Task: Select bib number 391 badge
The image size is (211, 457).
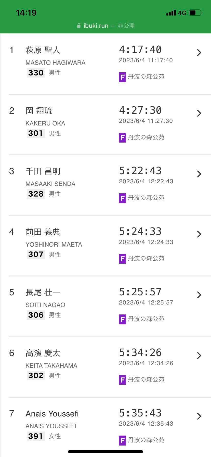Action: [36, 436]
